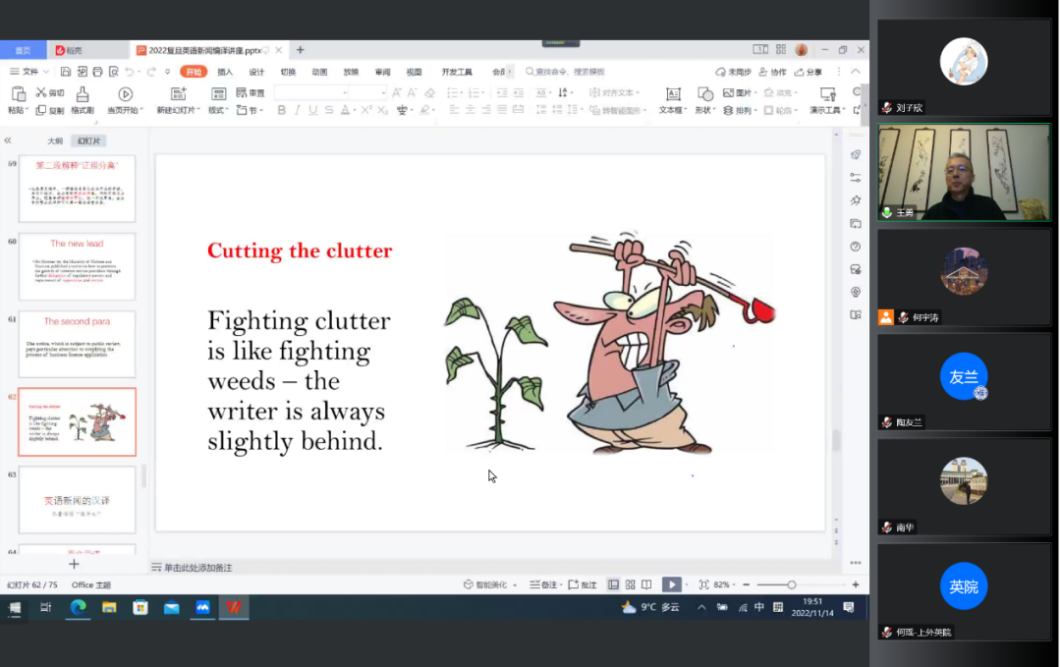Click the New Slide icon

(x=178, y=94)
